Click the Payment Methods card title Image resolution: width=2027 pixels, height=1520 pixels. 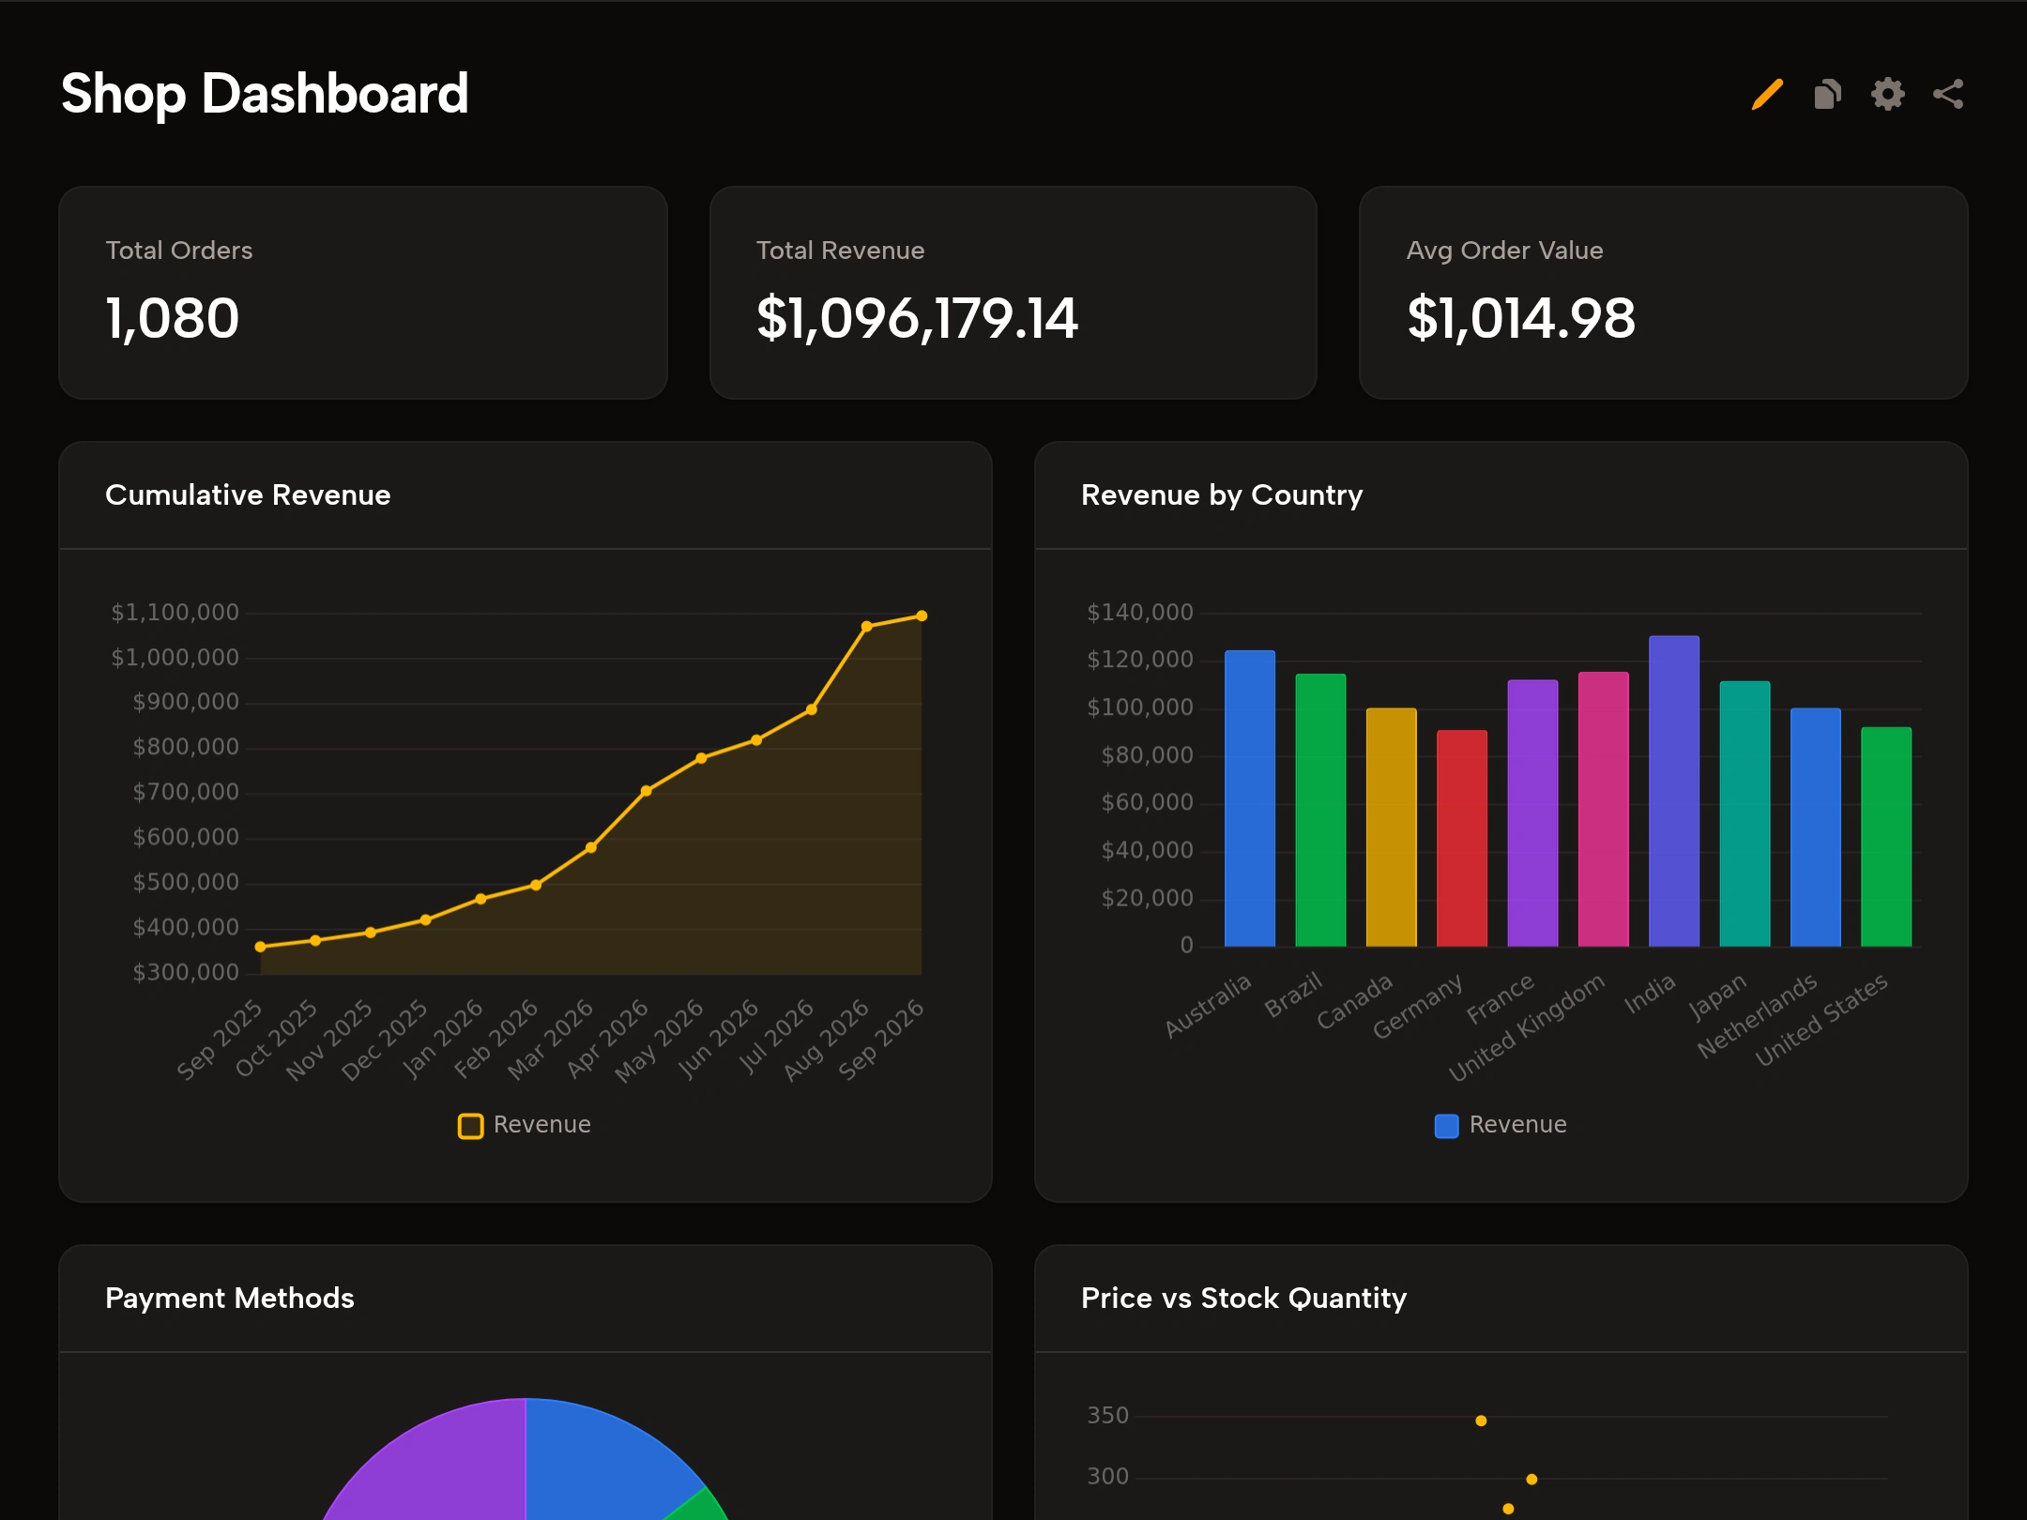[x=230, y=1298]
